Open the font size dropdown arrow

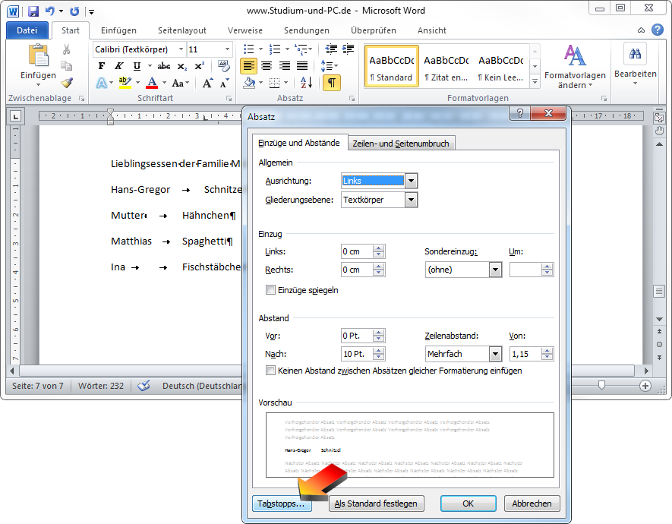pyautogui.click(x=227, y=49)
